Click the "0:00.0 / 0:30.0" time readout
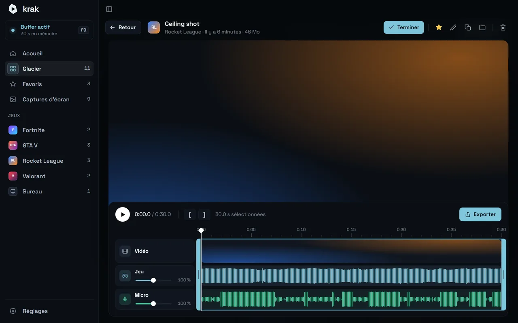 pos(153,214)
